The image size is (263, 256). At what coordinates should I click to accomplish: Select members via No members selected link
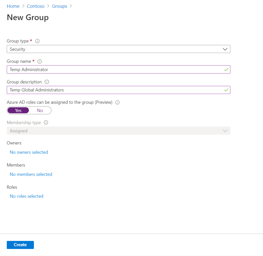[x=31, y=174]
